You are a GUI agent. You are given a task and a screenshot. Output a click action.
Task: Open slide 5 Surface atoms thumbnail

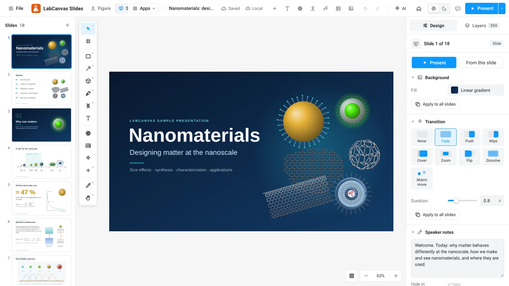41,198
